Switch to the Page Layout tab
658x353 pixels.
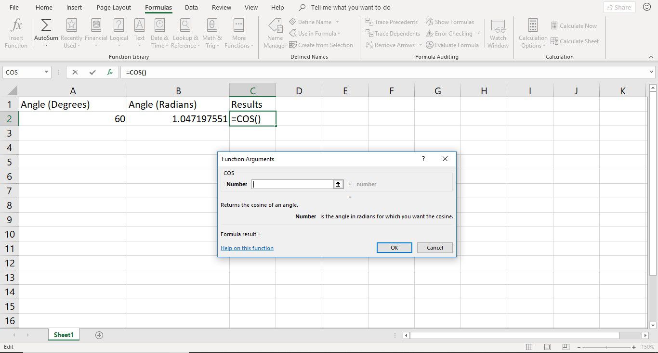pyautogui.click(x=114, y=7)
